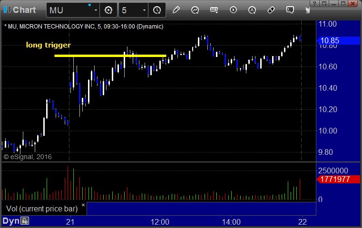Click the Chart window title icon
The width and height of the screenshot is (362, 228).
[7, 9]
